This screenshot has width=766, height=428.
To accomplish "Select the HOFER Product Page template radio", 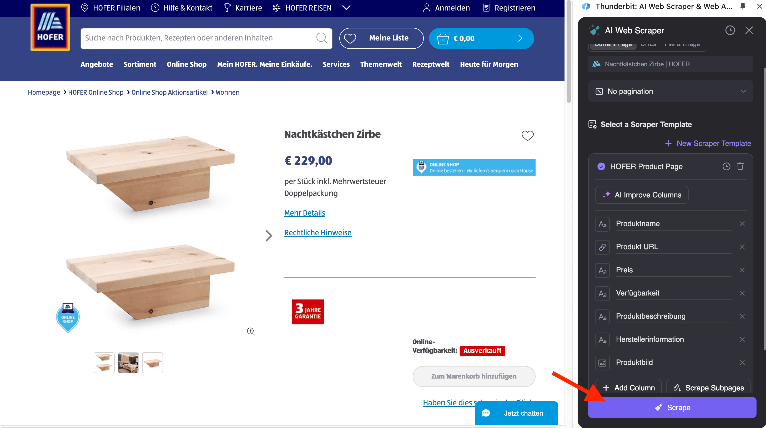I will (601, 166).
